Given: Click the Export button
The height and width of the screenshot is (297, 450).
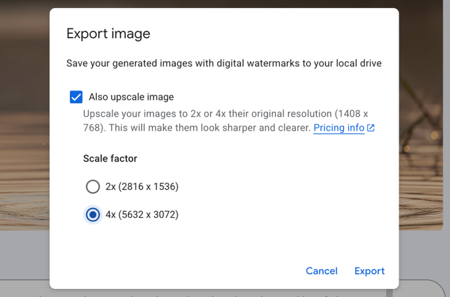Looking at the screenshot, I should point(370,271).
